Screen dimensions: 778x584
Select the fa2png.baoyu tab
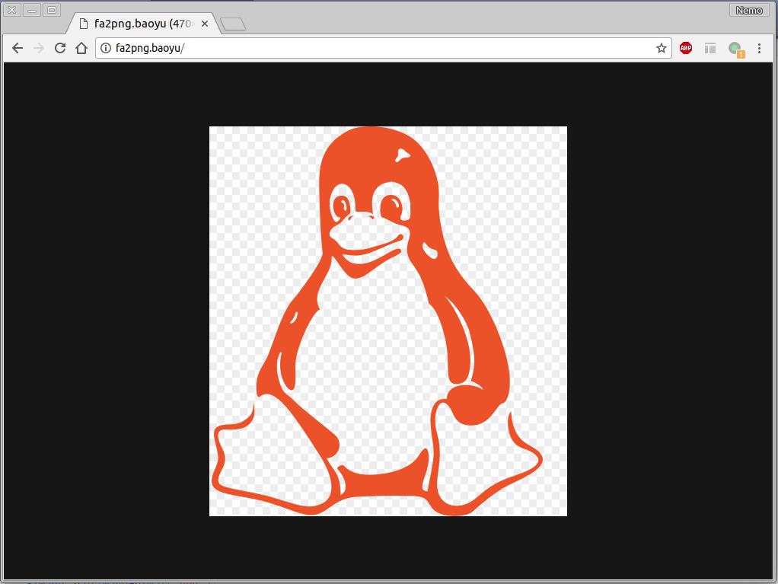point(141,24)
